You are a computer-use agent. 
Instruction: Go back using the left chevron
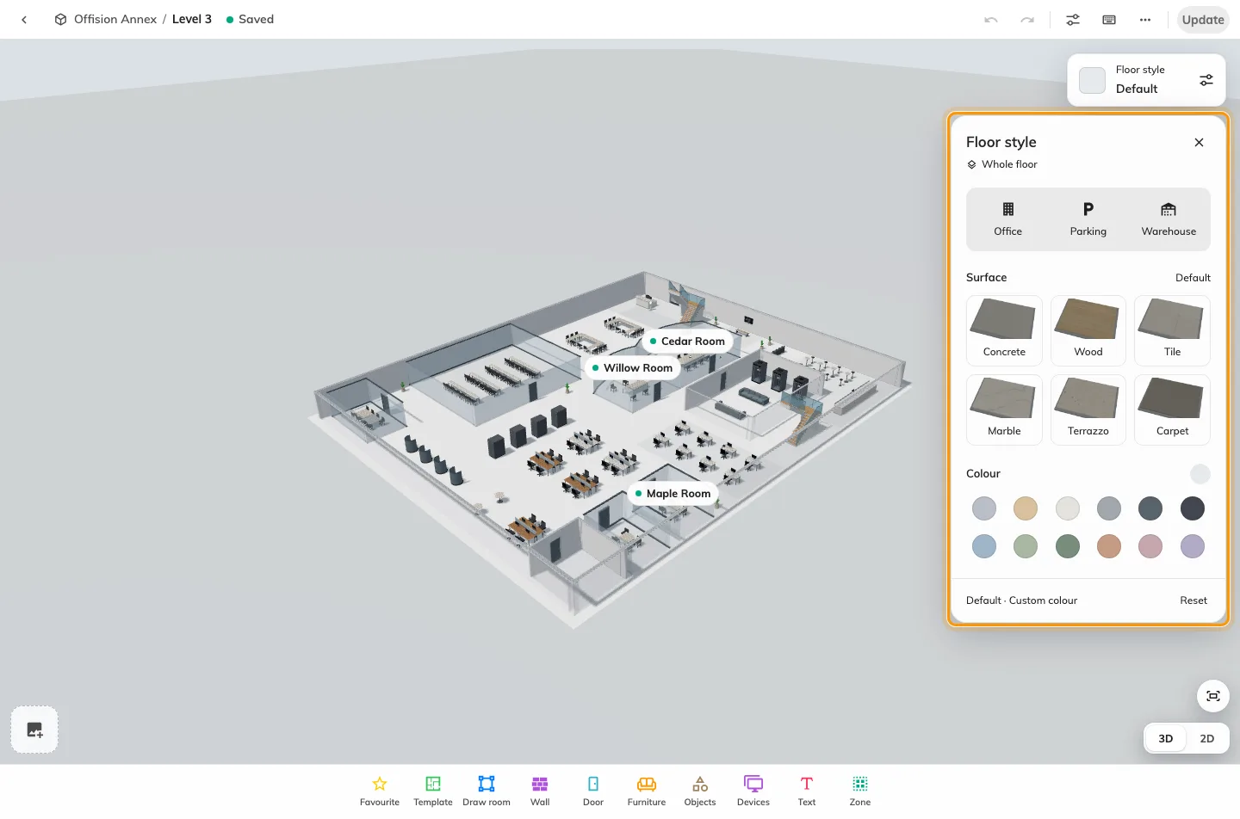[x=24, y=19]
